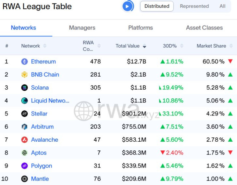Viewport: 237px width, 185px height.
Task: Select the Distributed view toggle
Action: coord(157,6)
